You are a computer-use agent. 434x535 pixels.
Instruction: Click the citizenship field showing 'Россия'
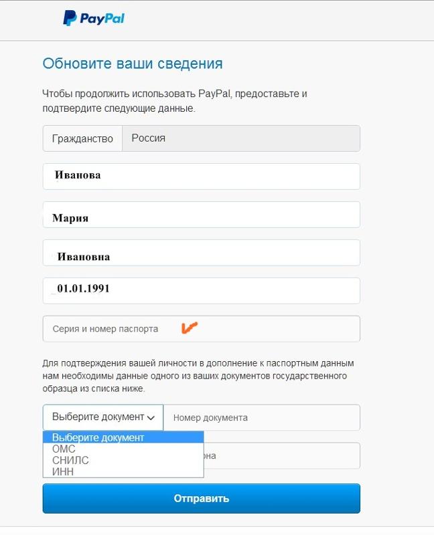[x=241, y=138]
